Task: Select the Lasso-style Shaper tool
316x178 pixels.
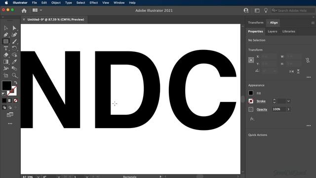Action: coord(14,55)
